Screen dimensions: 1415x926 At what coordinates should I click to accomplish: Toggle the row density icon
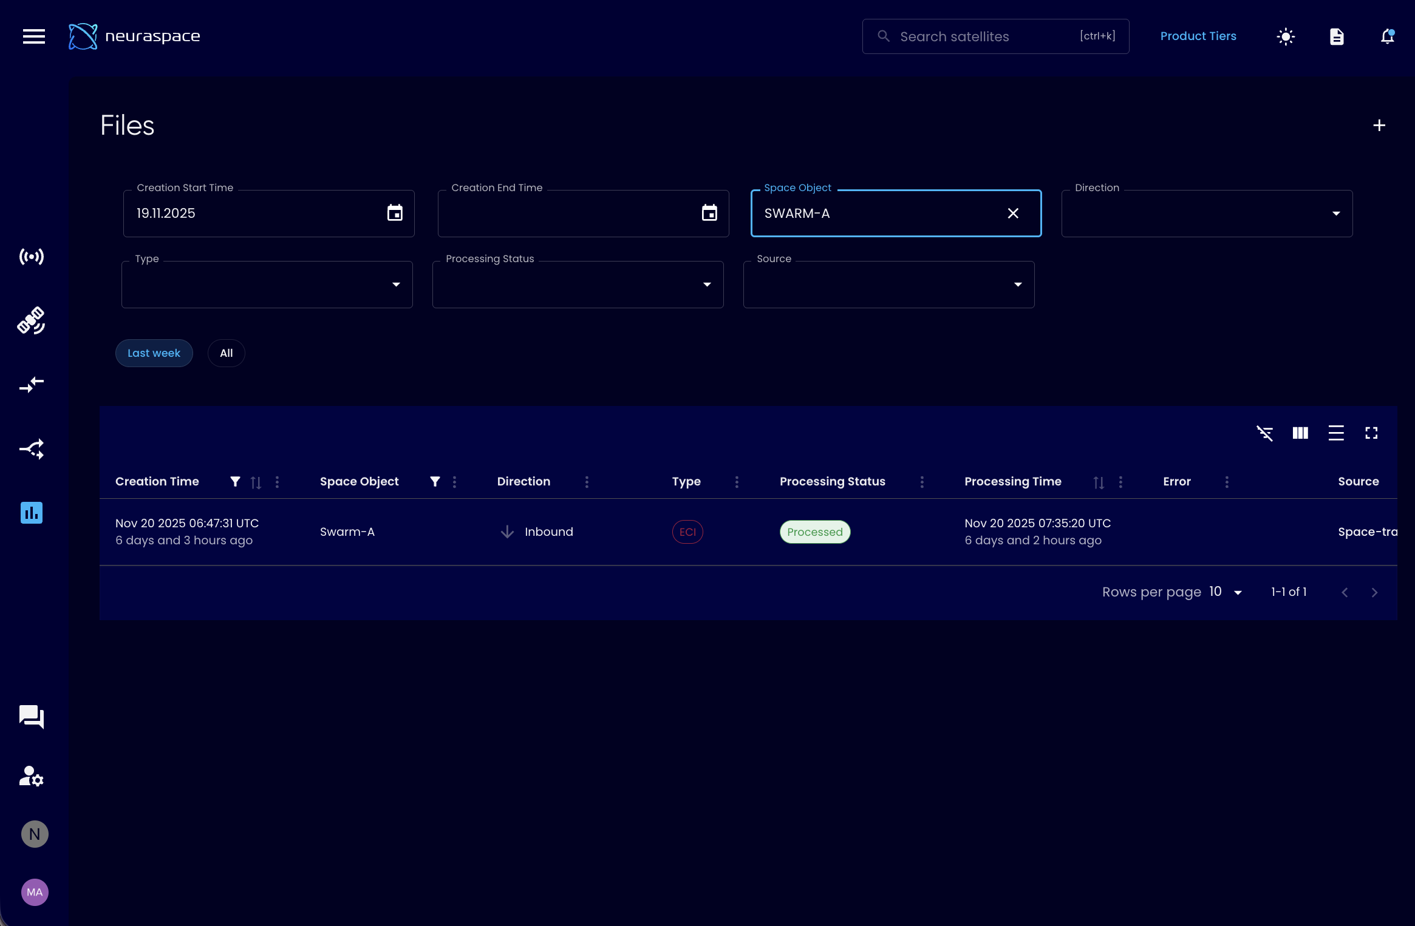(x=1336, y=433)
